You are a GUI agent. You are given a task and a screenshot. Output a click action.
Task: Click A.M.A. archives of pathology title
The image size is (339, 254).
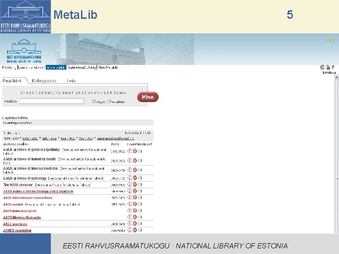[24, 178]
